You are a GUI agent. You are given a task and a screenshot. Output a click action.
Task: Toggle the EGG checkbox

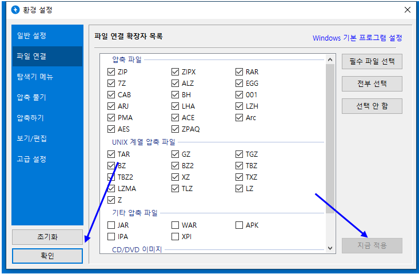click(x=239, y=84)
